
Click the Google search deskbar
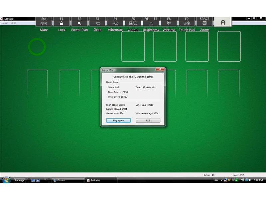click(x=20, y=180)
